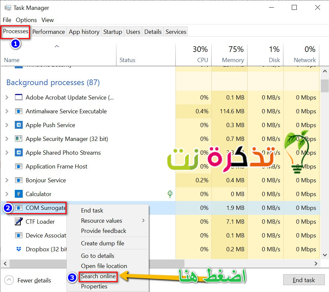Expand the Apple Security Manager row
The height and width of the screenshot is (292, 329).
[x=7, y=139]
